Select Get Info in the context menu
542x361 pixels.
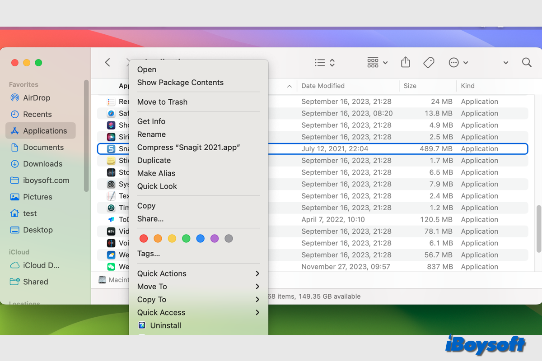click(x=151, y=121)
